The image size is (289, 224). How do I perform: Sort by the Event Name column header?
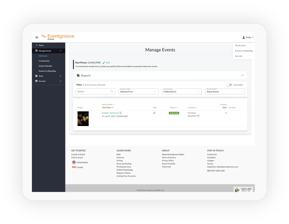(108, 105)
